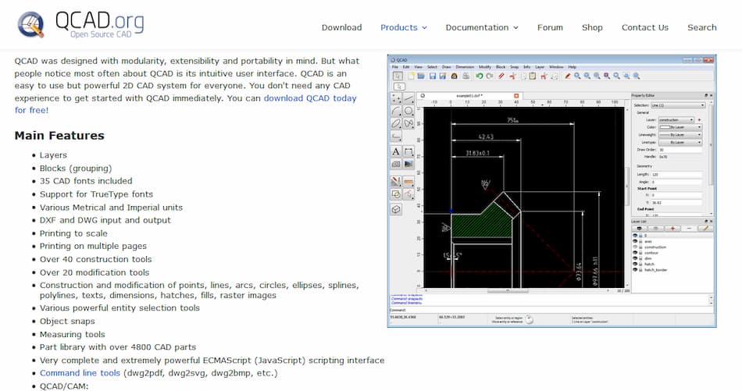Visit the Shop page
This screenshot has width=742, height=391.
tap(592, 27)
